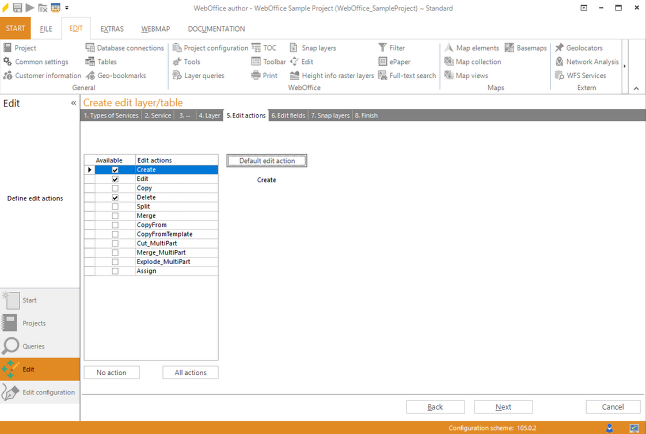
Task: Switch to the WEBMAP ribbon tab
Action: point(155,28)
